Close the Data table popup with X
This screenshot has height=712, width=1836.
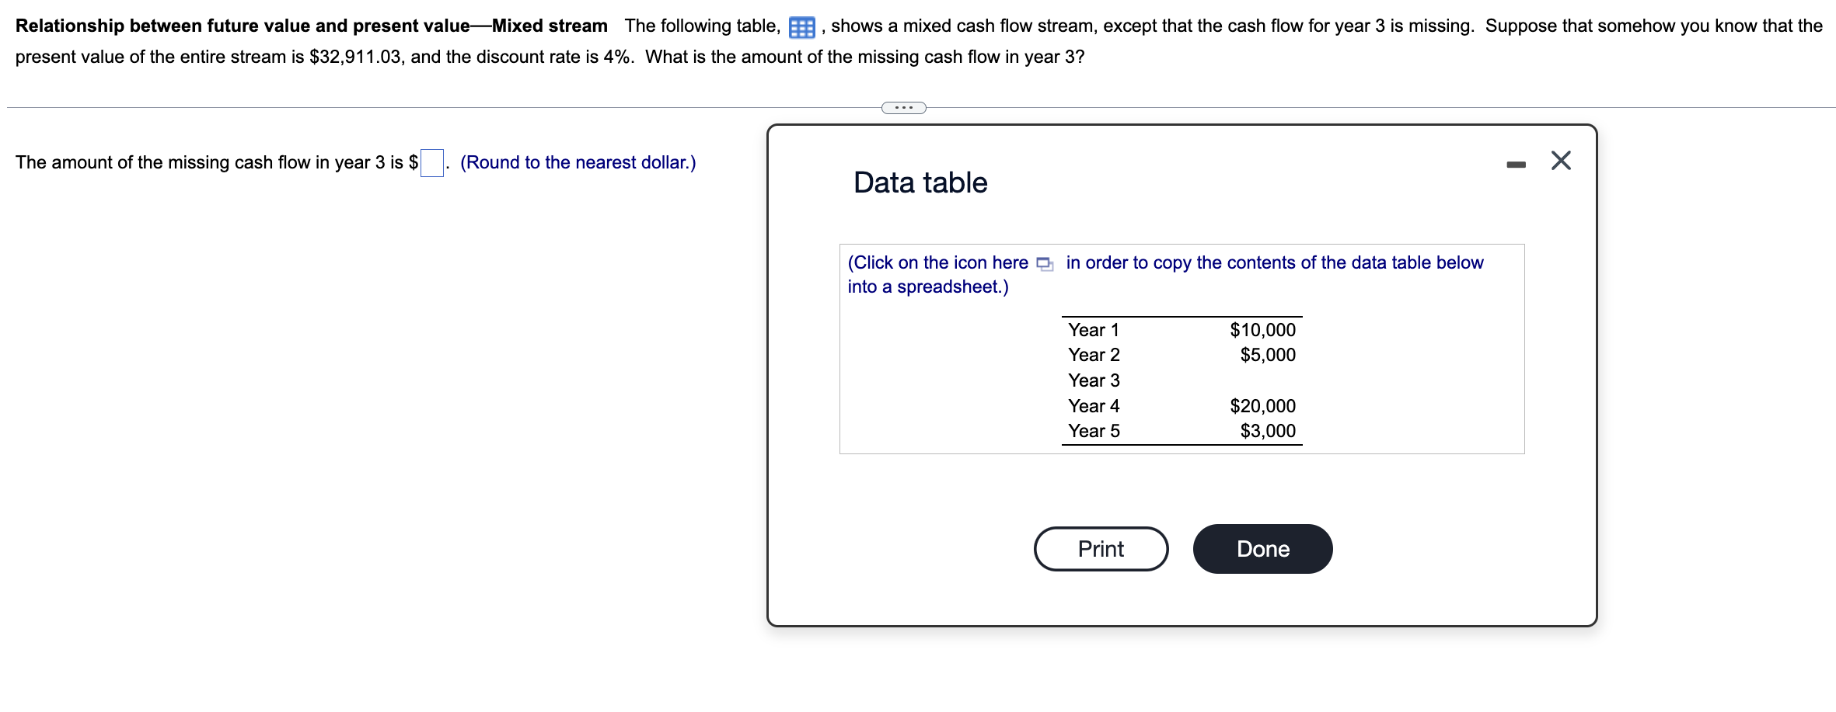click(1561, 161)
